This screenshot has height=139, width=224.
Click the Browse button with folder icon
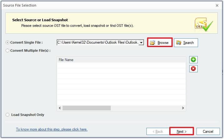(x=160, y=42)
